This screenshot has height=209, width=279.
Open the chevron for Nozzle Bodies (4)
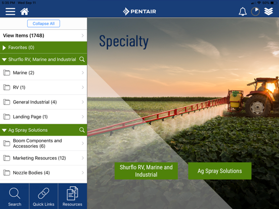tap(83, 173)
